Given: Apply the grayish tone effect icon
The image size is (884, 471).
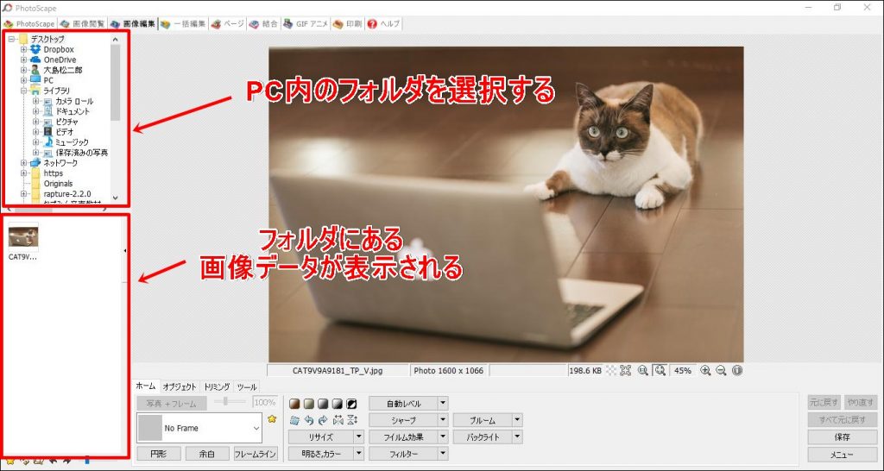Looking at the screenshot, I should tap(308, 404).
